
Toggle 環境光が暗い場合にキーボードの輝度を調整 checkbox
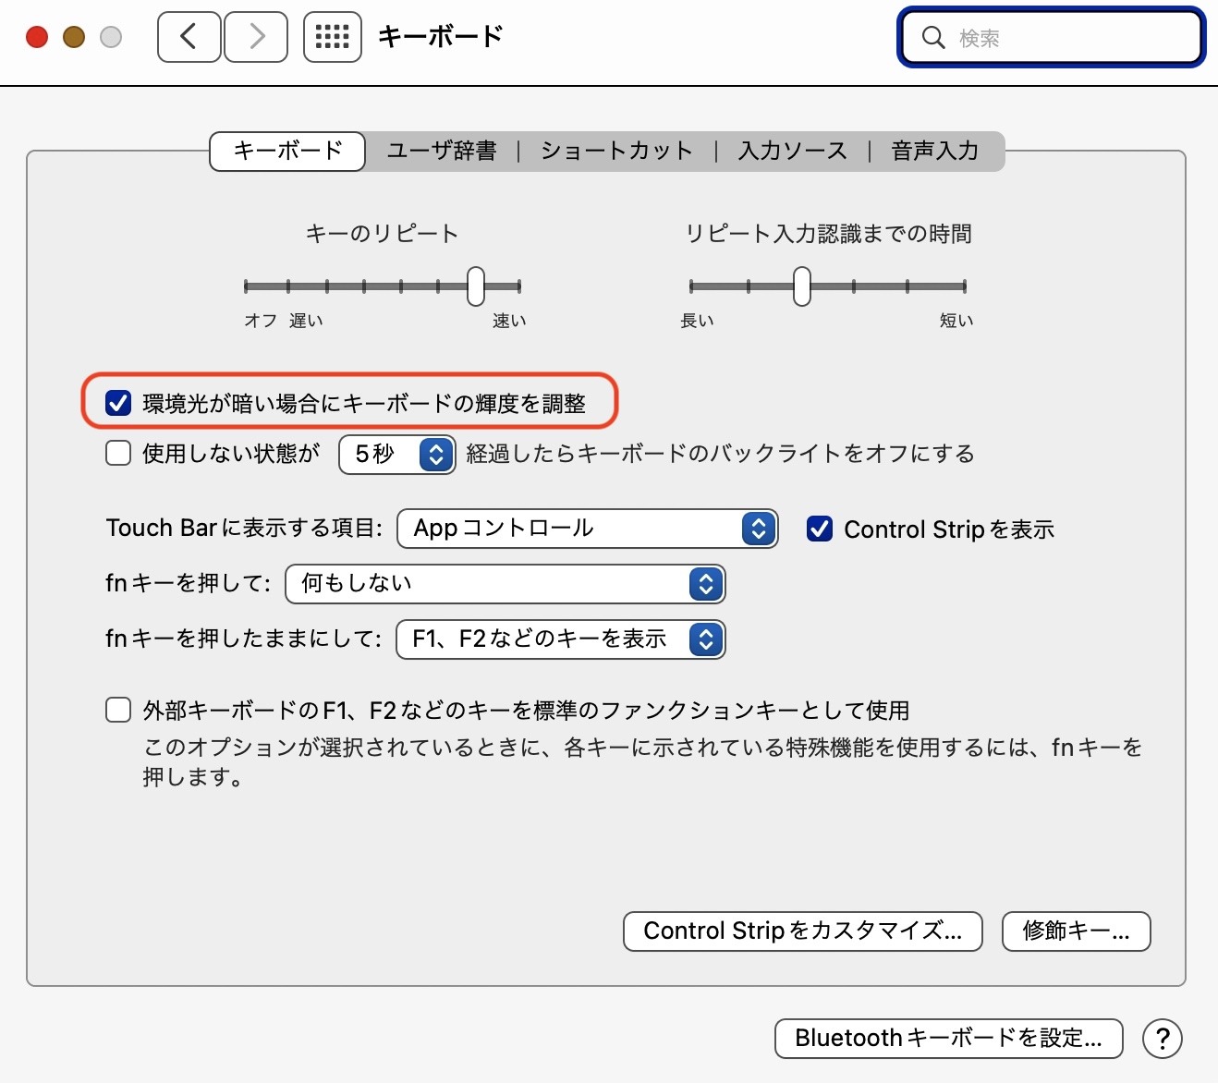[118, 403]
